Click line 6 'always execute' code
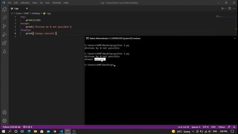This screenshot has width=238, height=134. pyautogui.click(x=41, y=33)
